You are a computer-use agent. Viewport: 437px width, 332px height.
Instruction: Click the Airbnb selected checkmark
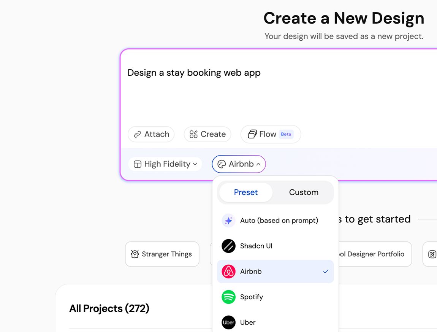click(326, 272)
